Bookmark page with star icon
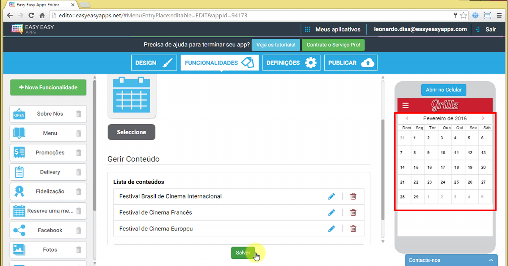 (x=464, y=16)
